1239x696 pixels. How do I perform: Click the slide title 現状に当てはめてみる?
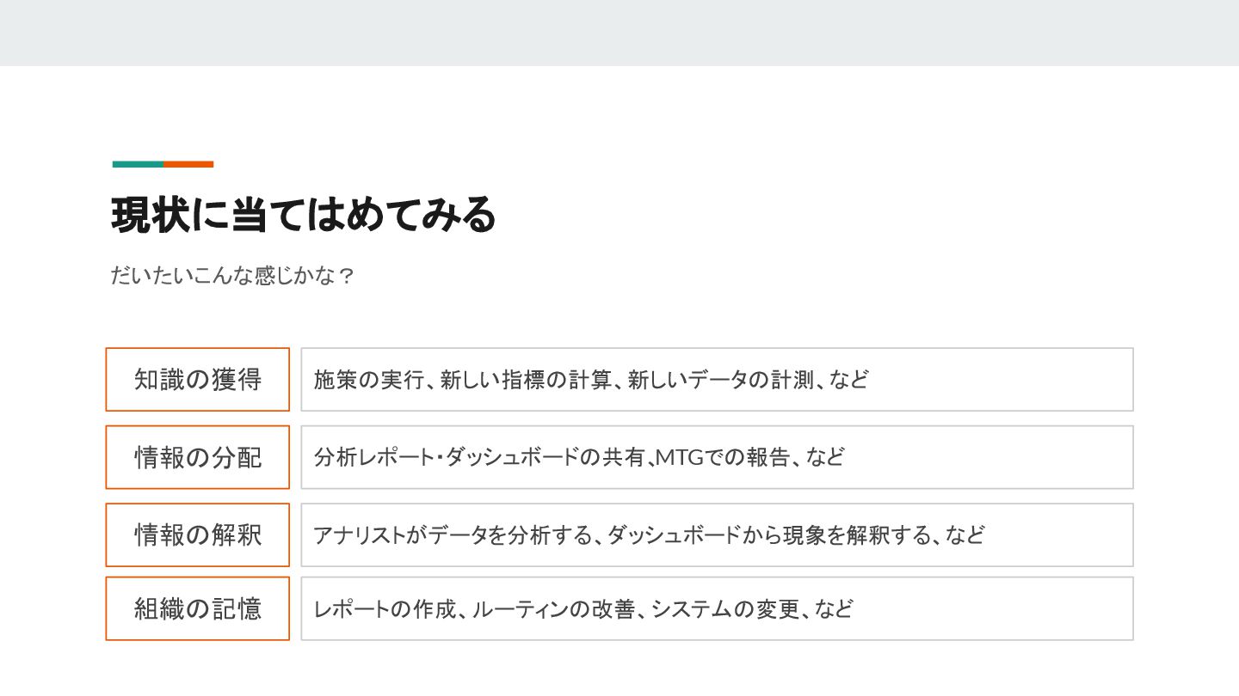[304, 215]
